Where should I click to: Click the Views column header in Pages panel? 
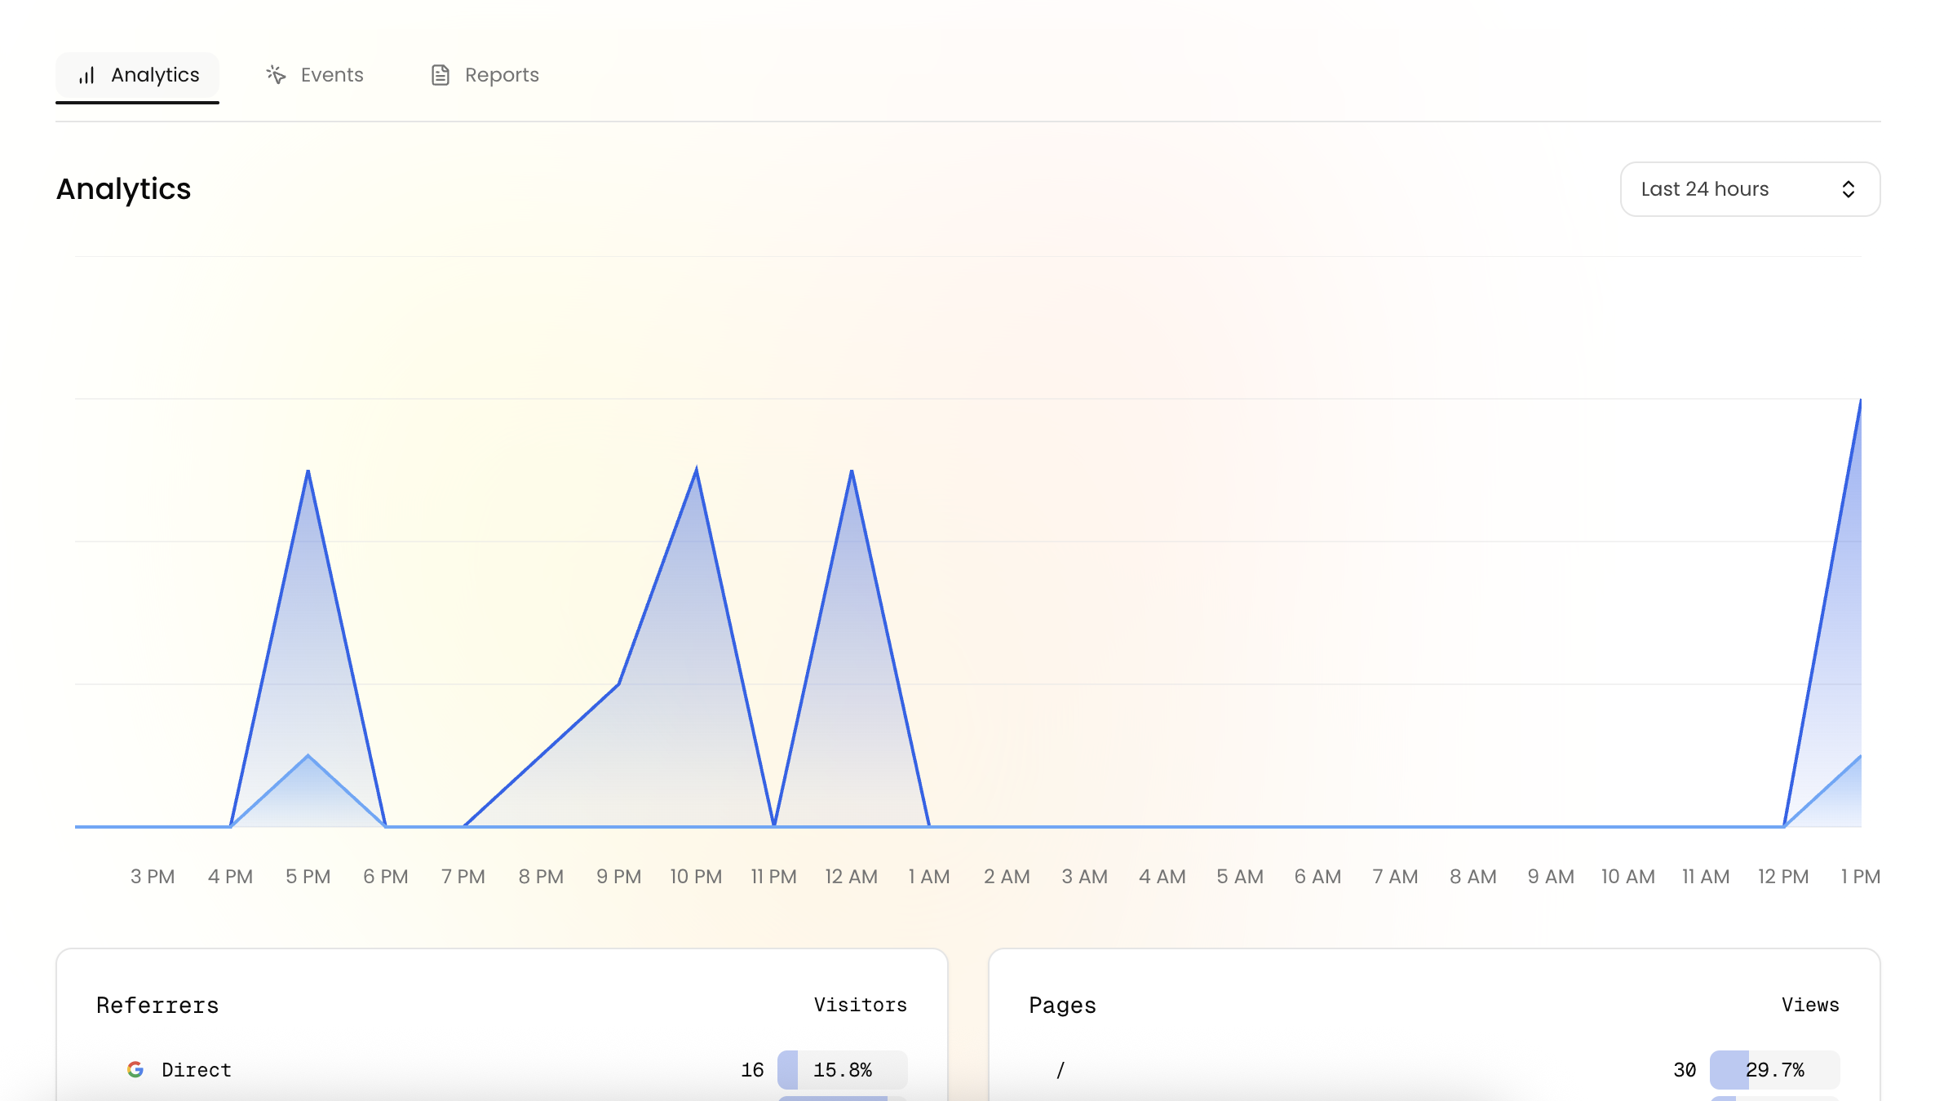pos(1810,1005)
